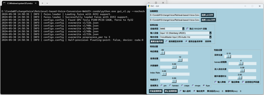Screen dimensions: 264x95
Task: Enable 启用相位声码器 checkbox
Action: 243,82
